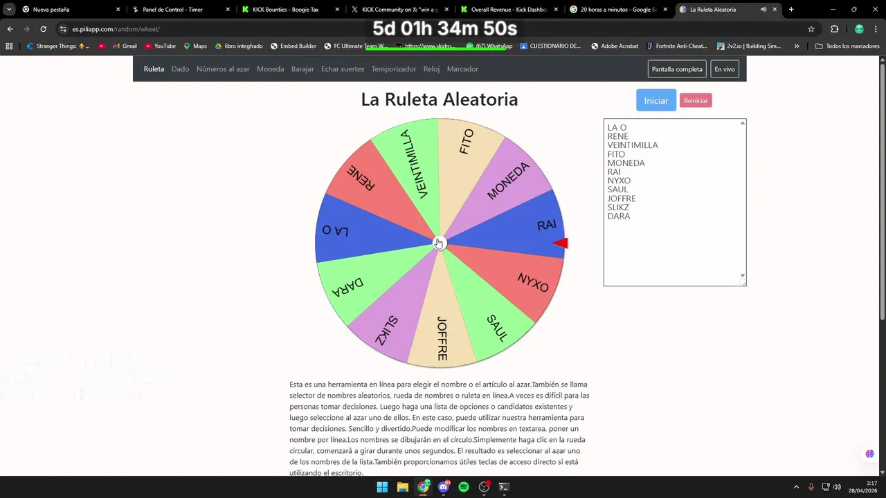Open the Marcador navigation item
886x498 pixels.
(462, 69)
